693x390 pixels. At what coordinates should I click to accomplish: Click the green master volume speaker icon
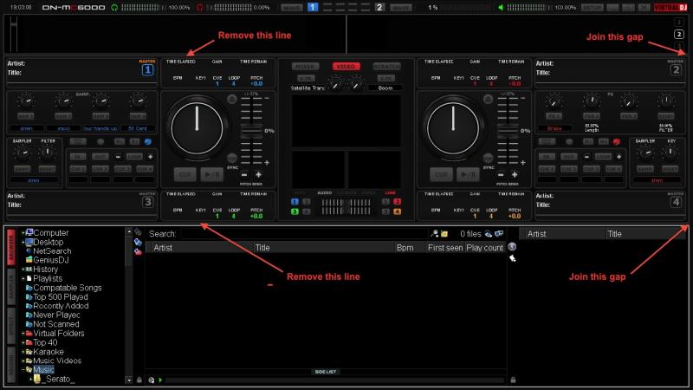(501, 8)
